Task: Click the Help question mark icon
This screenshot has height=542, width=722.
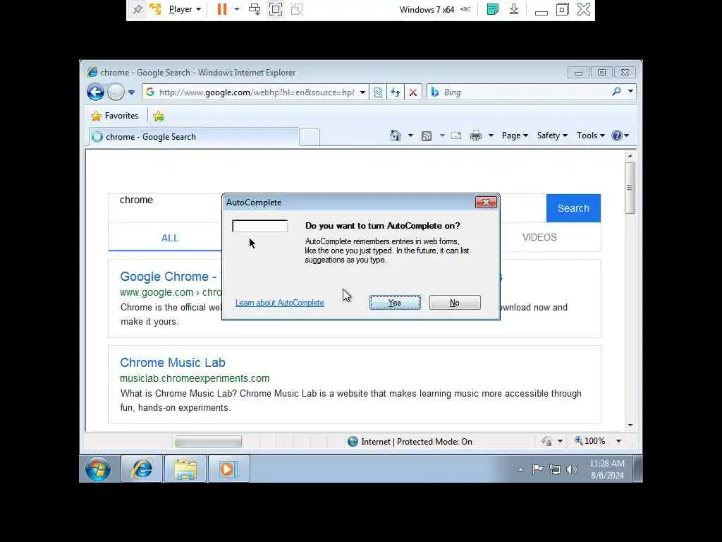Action: click(616, 135)
